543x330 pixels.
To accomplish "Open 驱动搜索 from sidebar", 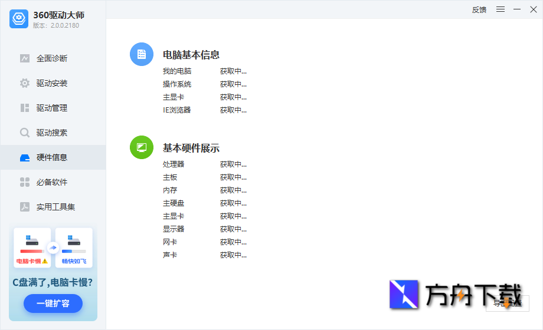I will pos(53,133).
